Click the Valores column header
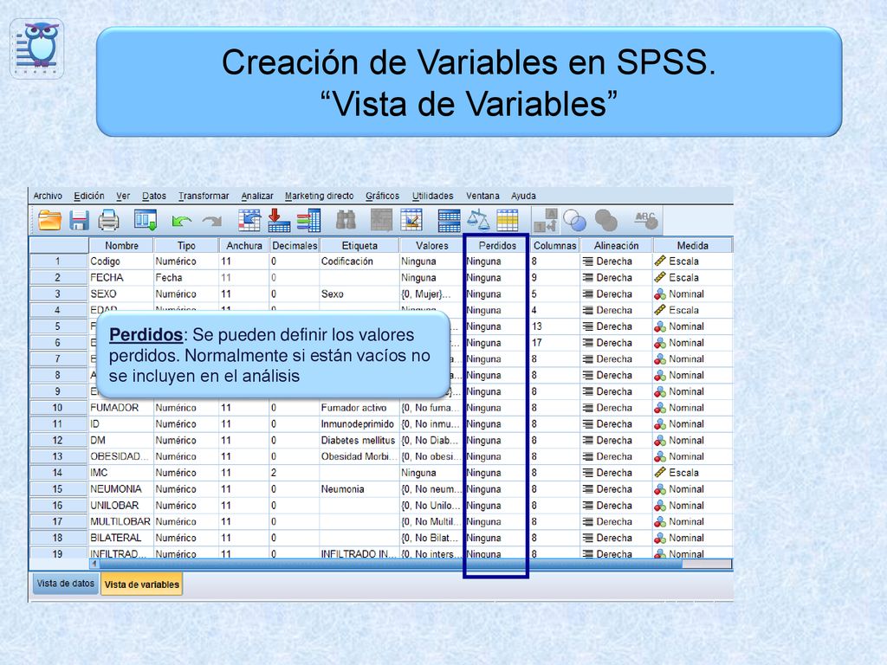887x665 pixels. click(x=431, y=245)
